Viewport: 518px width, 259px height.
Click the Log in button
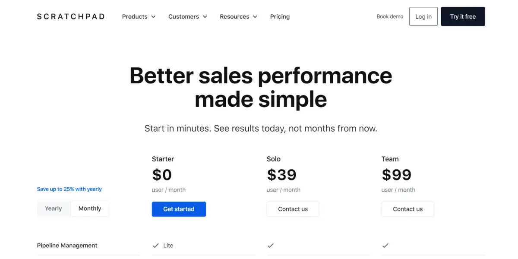[423, 16]
